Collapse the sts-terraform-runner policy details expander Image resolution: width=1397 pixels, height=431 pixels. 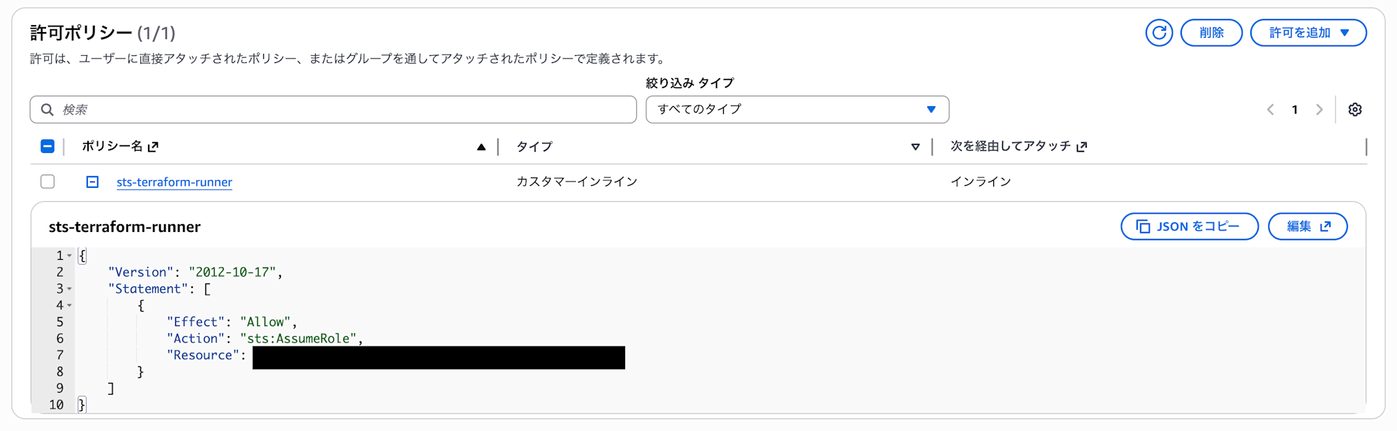(92, 181)
